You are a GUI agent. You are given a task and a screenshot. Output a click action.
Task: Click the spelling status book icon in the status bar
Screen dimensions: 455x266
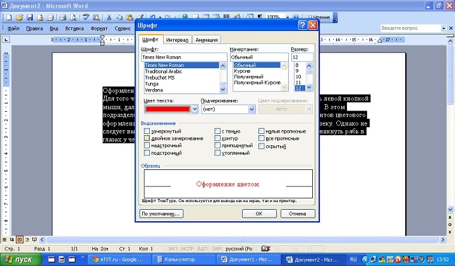coord(265,248)
